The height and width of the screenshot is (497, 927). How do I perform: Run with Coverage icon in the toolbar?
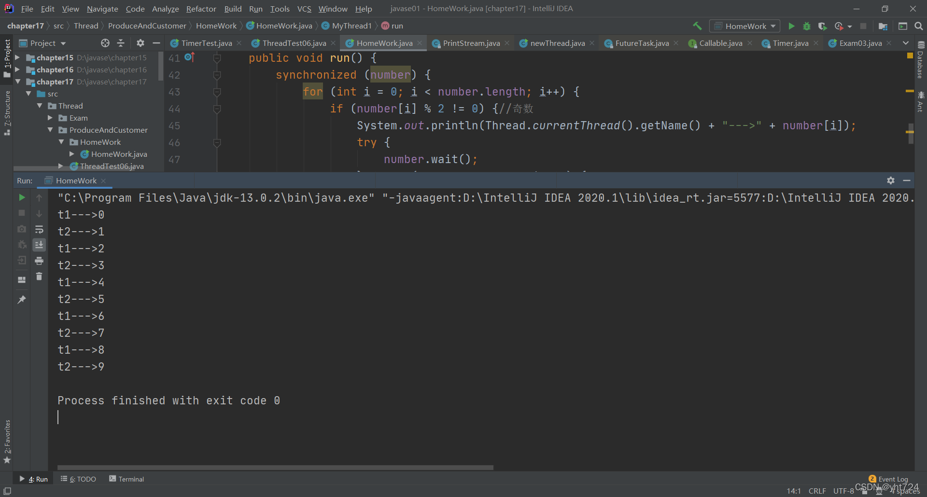click(823, 26)
